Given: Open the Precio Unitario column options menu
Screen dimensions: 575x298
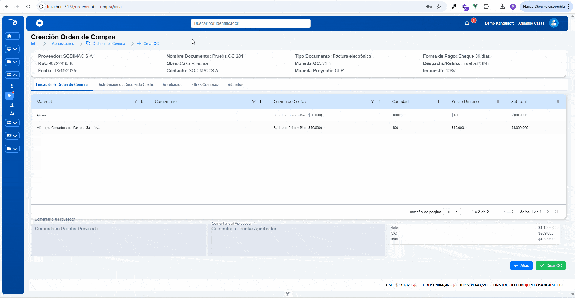Looking at the screenshot, I should click(498, 101).
